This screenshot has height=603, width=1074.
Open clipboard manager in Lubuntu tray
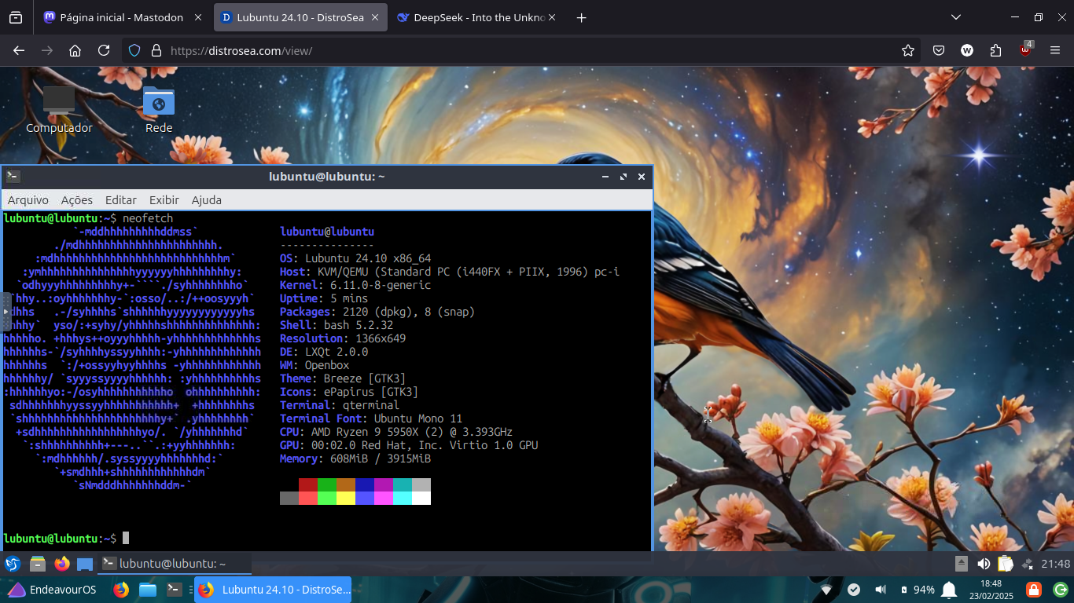click(x=1006, y=564)
